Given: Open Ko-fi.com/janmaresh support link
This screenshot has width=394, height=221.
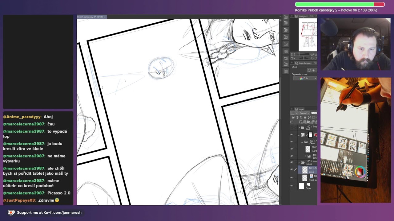Looking at the screenshot, I should click(49, 212).
